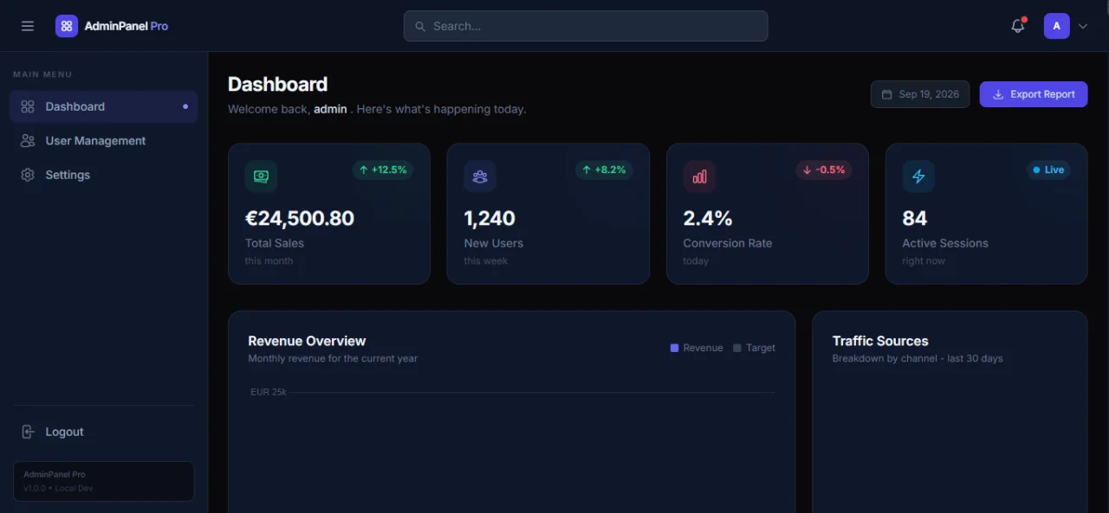Click the Active Sessions lightning icon
1109x513 pixels.
point(918,176)
